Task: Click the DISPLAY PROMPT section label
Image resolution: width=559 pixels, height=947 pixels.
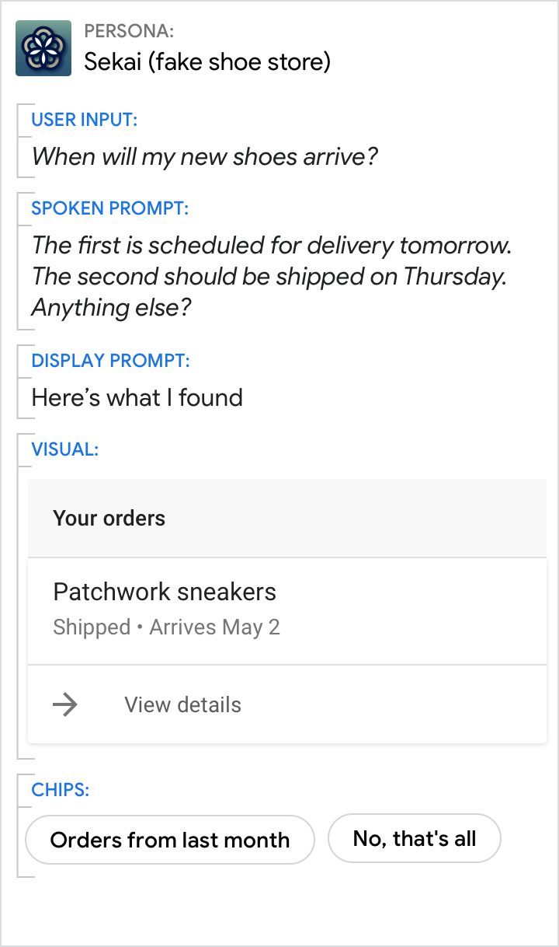Action: [110, 361]
